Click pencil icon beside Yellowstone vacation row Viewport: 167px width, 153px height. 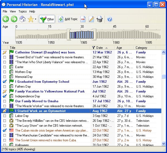coord(5,91)
